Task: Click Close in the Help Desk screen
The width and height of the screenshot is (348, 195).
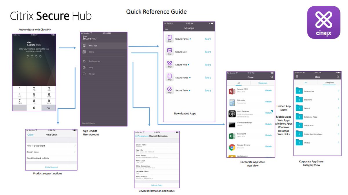Action: click(x=30, y=135)
